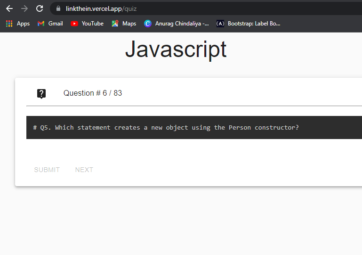Click the Bootstrap Label bookmark icon
This screenshot has height=255, width=362.
220,24
